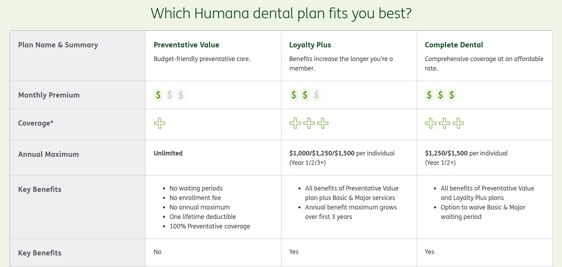Click the third greyed dollar icon under Preventative Value
Image resolution: width=562 pixels, height=267 pixels.
[x=181, y=95]
